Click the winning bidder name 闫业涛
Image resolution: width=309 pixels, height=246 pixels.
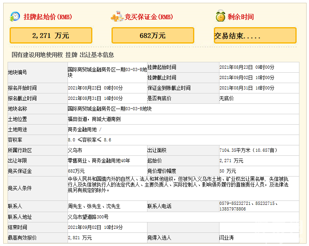[x=226, y=238]
